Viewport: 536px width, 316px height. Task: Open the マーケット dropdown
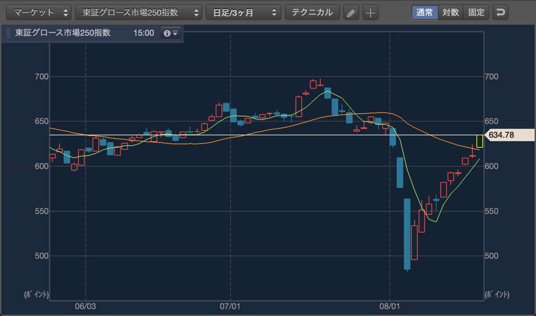click(39, 12)
